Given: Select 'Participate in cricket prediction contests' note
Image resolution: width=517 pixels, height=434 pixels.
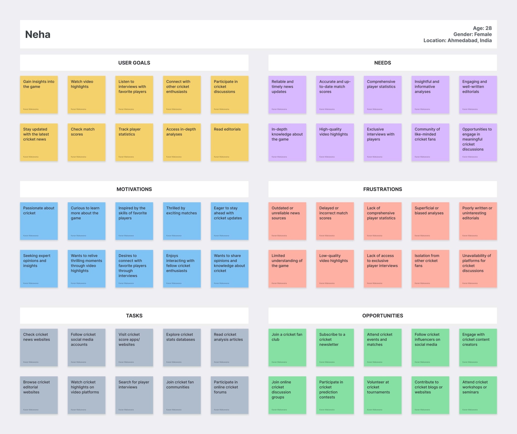Looking at the screenshot, I should (335, 395).
